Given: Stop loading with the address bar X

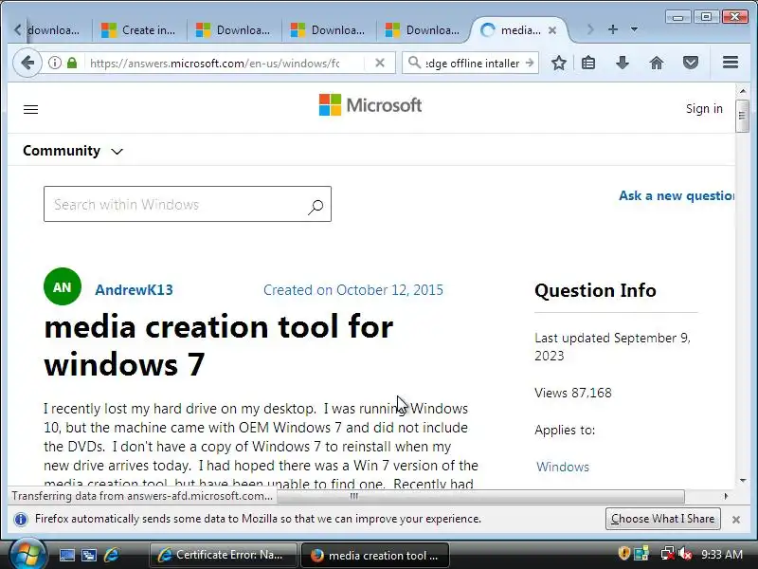Looking at the screenshot, I should click(x=380, y=63).
